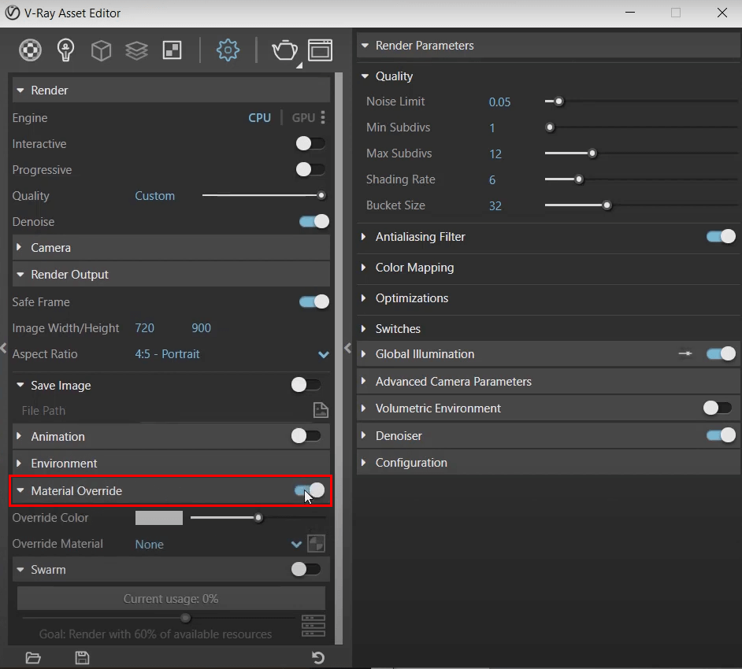Start a render with the teapot icon
Viewport: 742px width, 669px height.
[285, 50]
